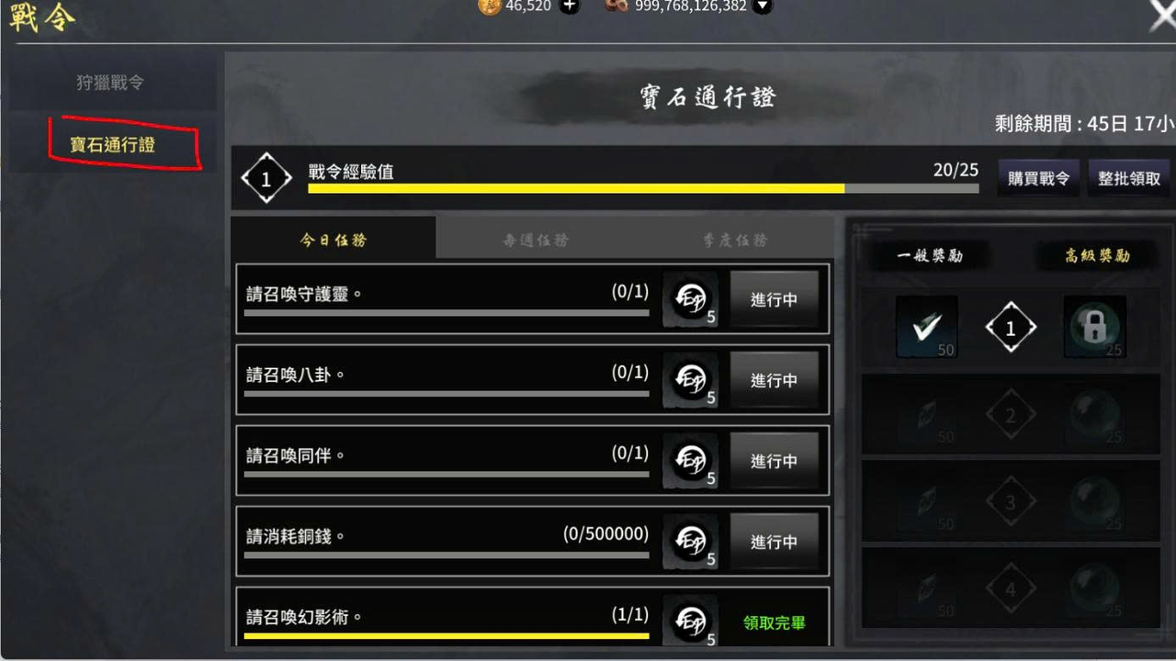This screenshot has width=1176, height=661.
Task: Select EXP reward icon for 請消耗銅錢 task
Action: 690,542
